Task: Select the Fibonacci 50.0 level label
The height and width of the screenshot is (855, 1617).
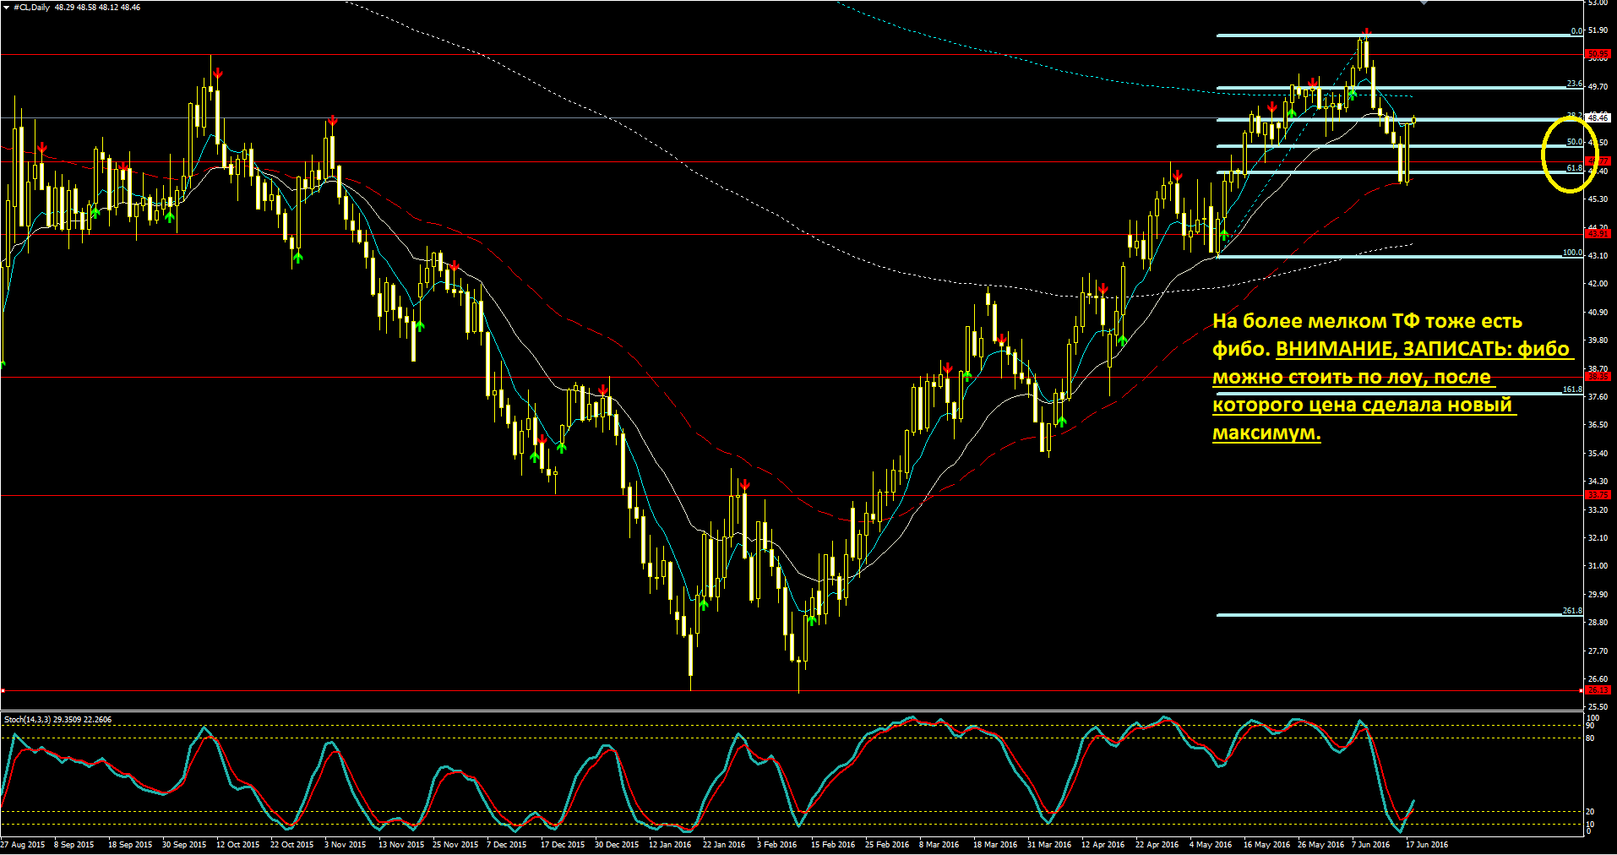Action: (1575, 142)
